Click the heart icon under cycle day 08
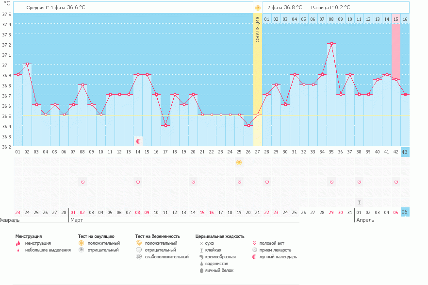The width and height of the screenshot is (428, 285). click(82, 182)
